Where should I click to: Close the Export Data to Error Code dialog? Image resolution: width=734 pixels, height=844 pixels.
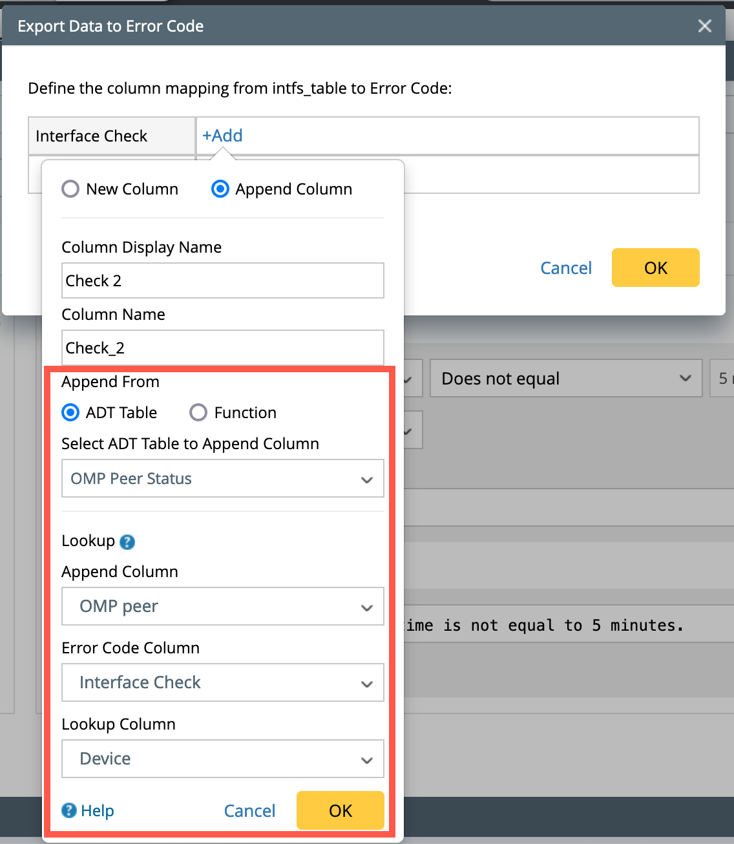[x=704, y=26]
